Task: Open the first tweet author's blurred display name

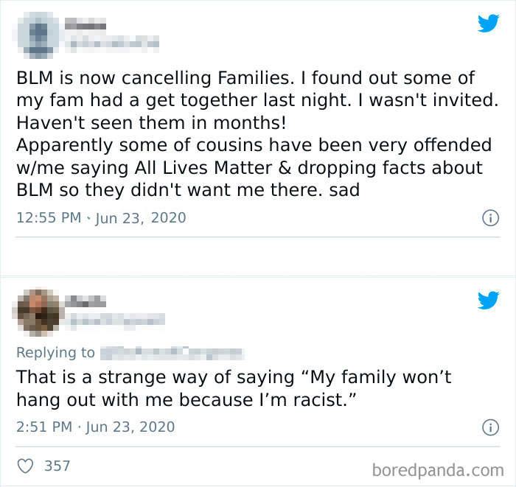Action: (85, 26)
